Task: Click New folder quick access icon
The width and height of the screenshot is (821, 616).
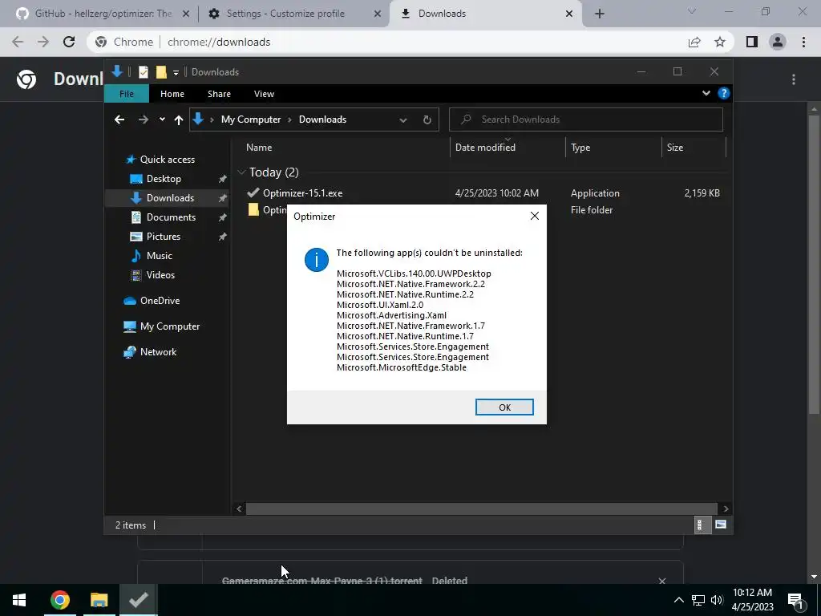Action: click(x=161, y=71)
